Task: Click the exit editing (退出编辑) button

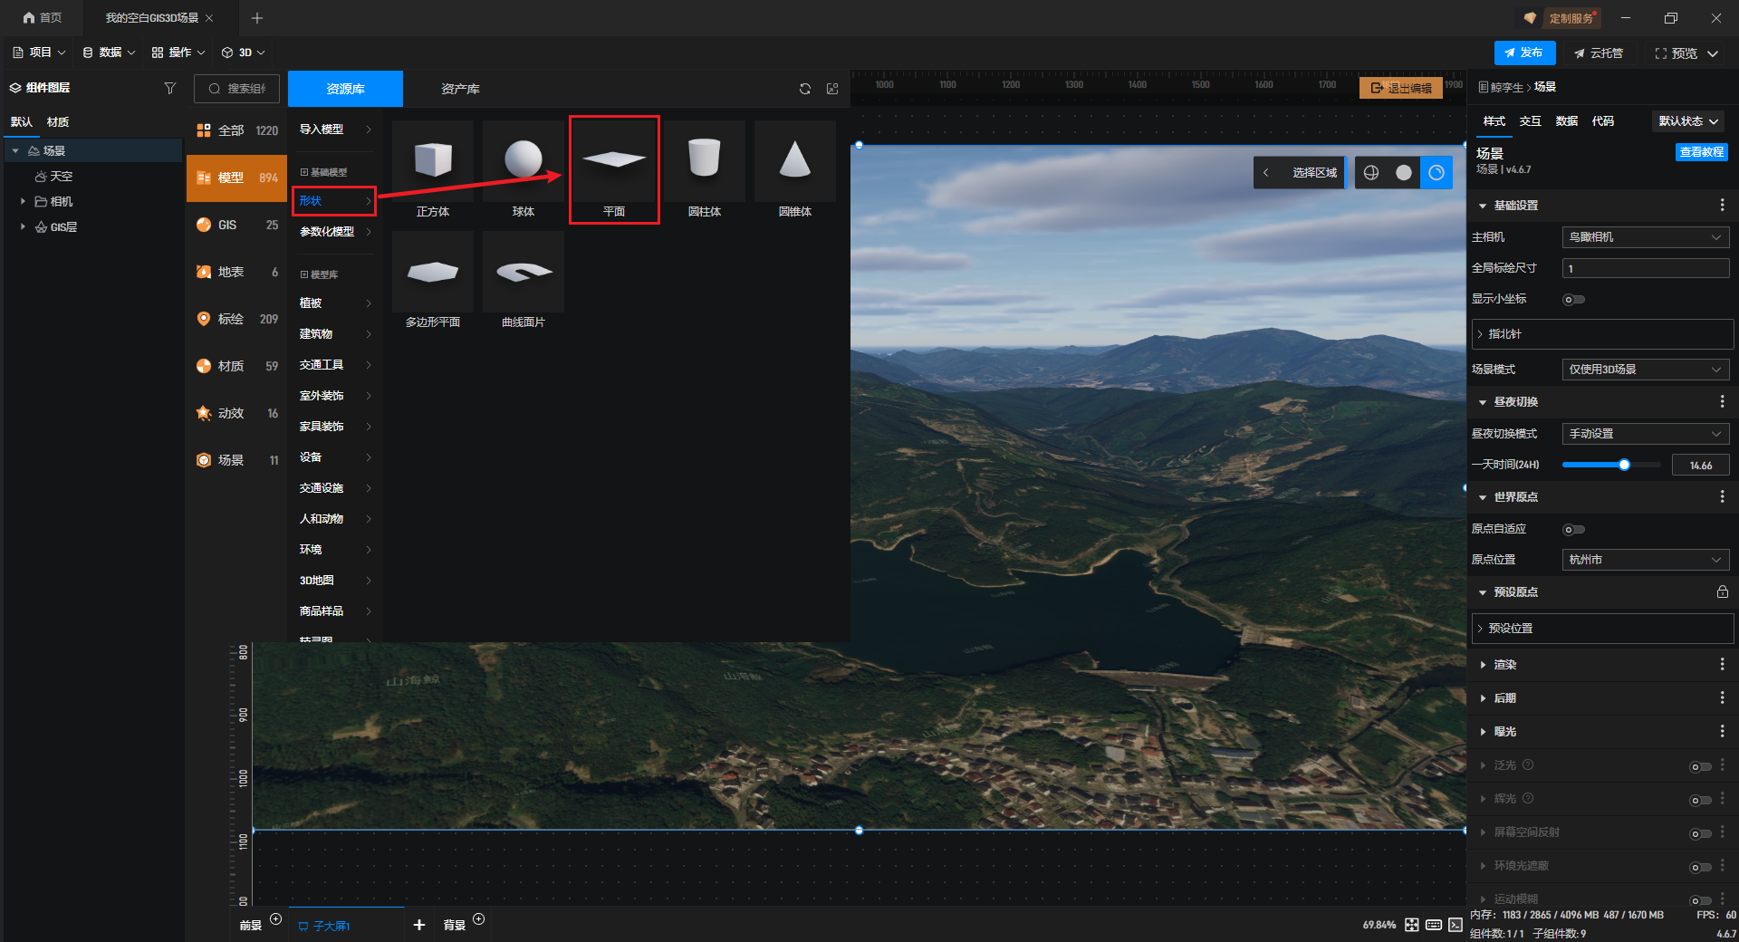Action: [1401, 88]
